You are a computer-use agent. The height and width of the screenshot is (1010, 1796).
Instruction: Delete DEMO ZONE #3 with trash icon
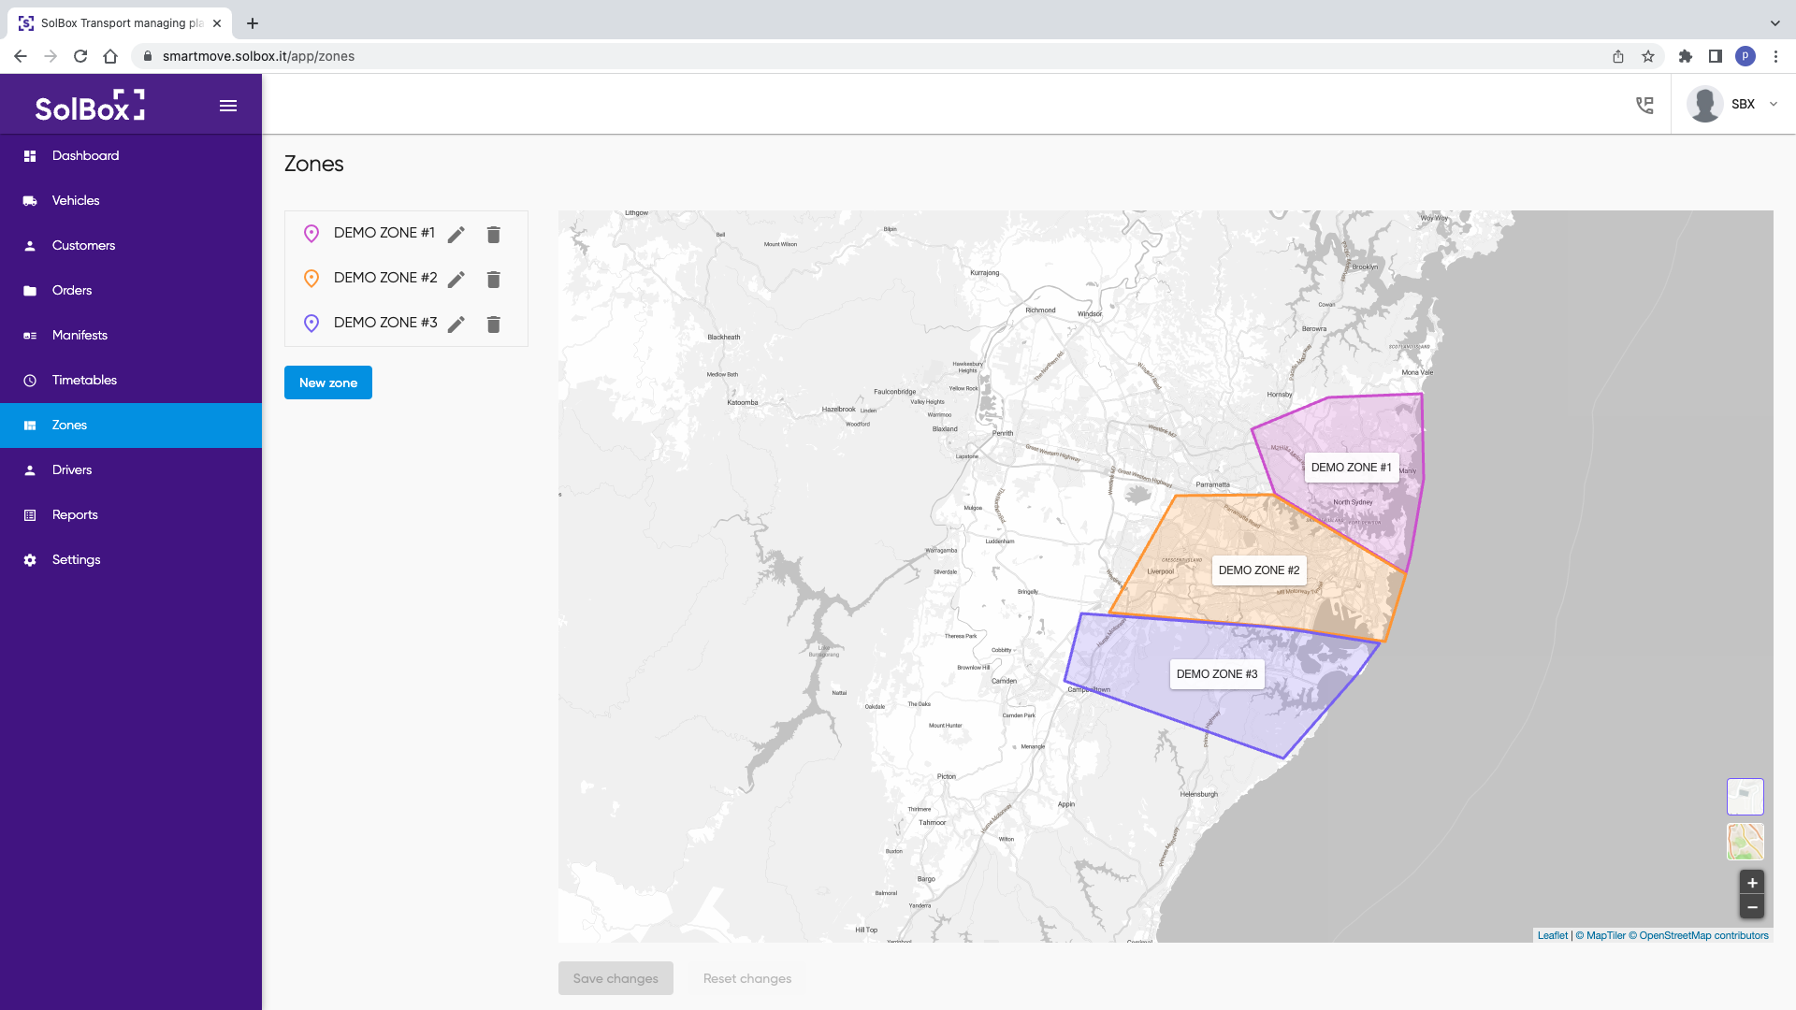click(494, 325)
